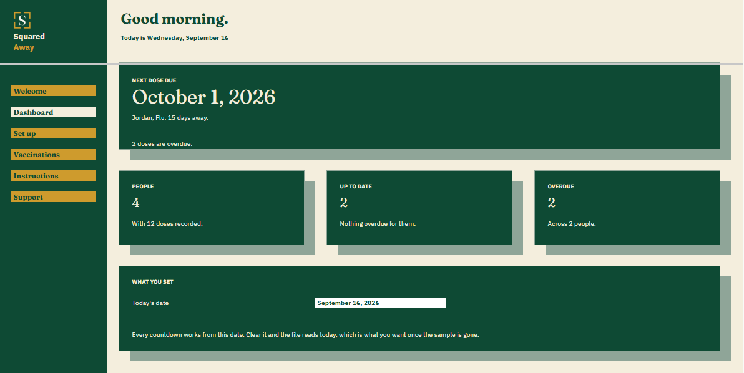Viewport: 744px width, 373px height.
Task: Select the 'Jordan, Flu. 15 days away.' text
Action: pyautogui.click(x=170, y=117)
